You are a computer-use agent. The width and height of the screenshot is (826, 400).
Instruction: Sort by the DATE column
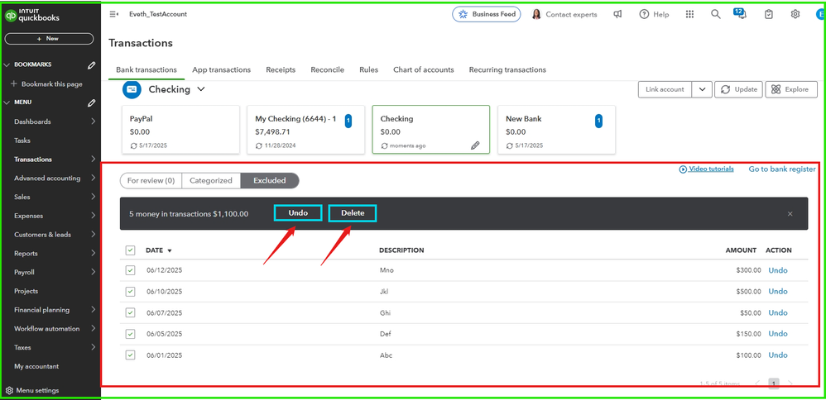159,250
